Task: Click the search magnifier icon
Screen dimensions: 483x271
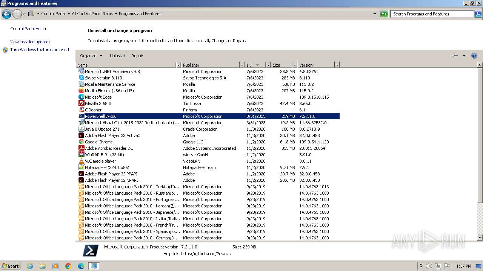Action: coord(478,14)
